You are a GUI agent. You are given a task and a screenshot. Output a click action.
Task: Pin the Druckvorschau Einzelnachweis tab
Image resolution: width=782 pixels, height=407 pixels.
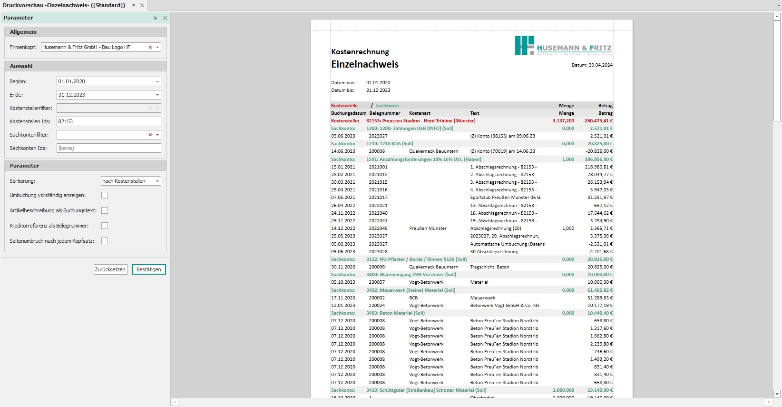point(133,5)
